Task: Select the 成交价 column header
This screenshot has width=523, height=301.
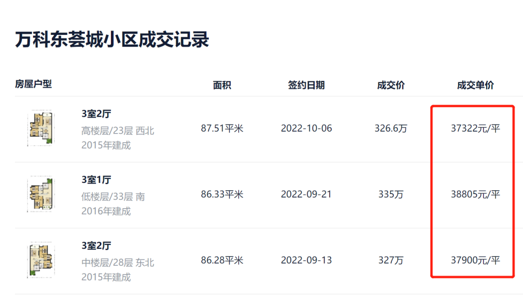Action: coord(391,85)
